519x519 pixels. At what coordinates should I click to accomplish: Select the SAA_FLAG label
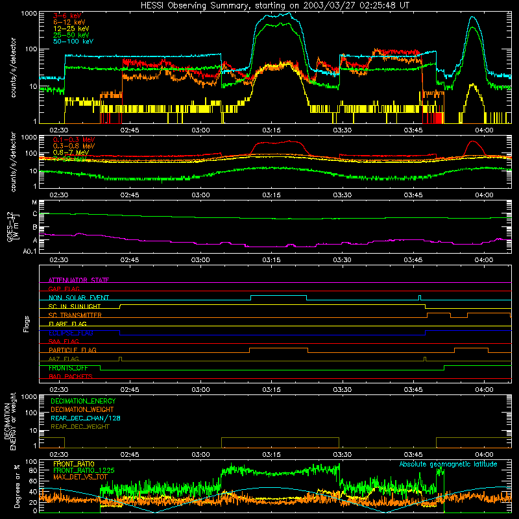click(64, 341)
